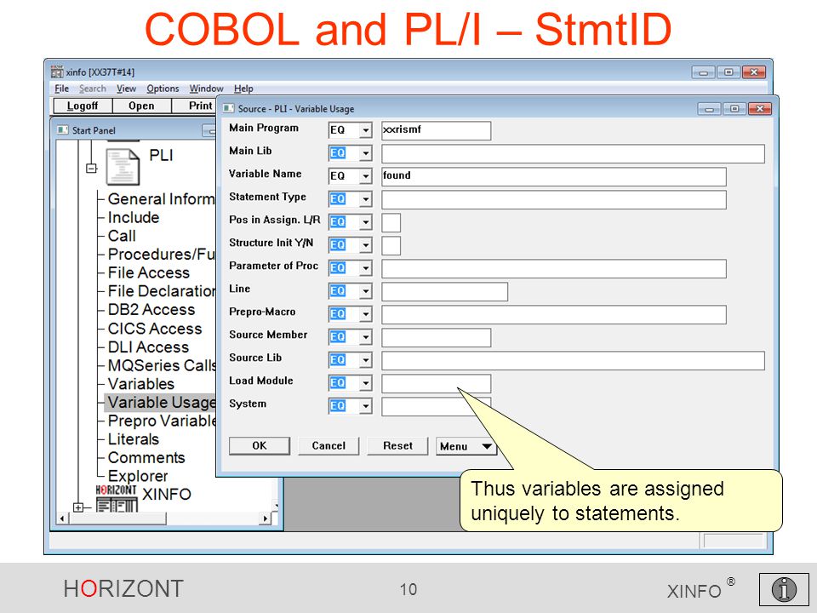Open Main Lib operator dropdown
This screenshot has width=817, height=613.
point(366,153)
